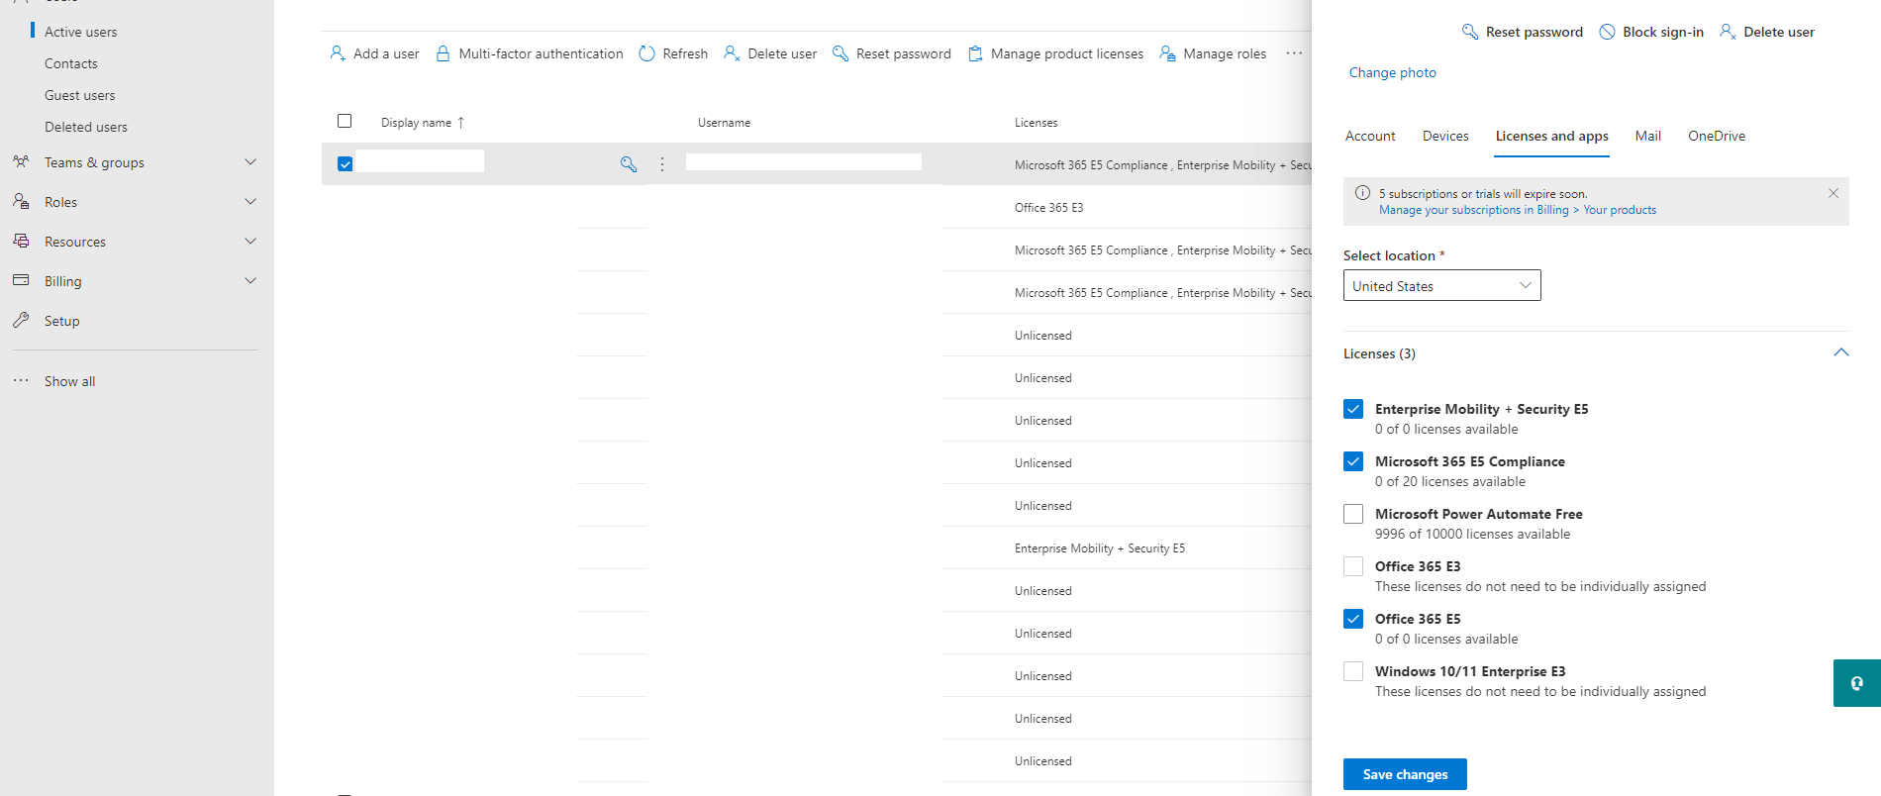Open toolbar more options ellipsis
1881x796 pixels.
coord(1294,53)
